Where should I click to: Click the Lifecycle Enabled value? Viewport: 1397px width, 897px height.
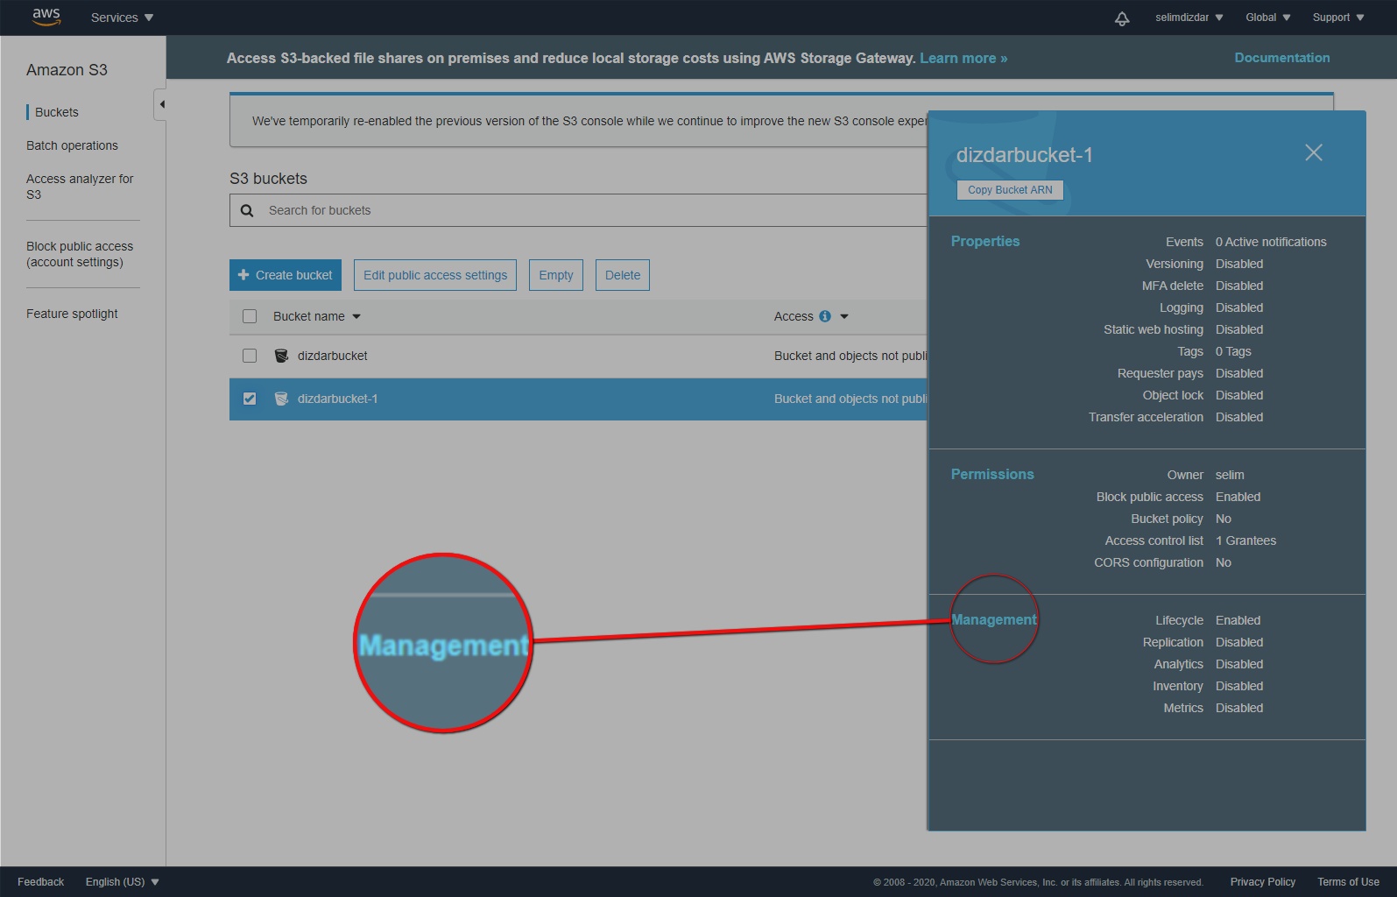[x=1238, y=620]
